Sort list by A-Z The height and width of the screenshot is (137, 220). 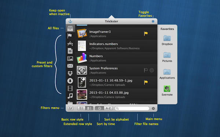click(108, 108)
